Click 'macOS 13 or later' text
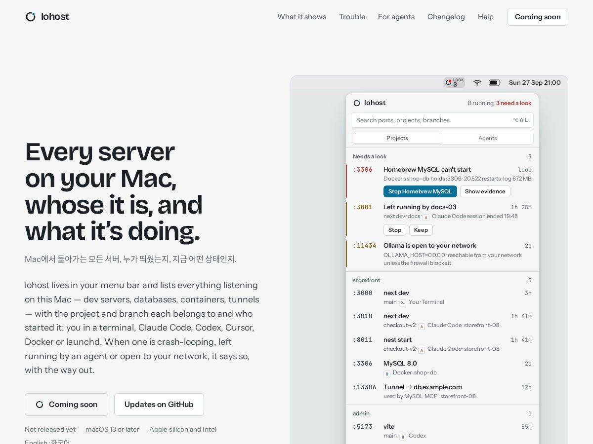The height and width of the screenshot is (444, 593). (112, 429)
